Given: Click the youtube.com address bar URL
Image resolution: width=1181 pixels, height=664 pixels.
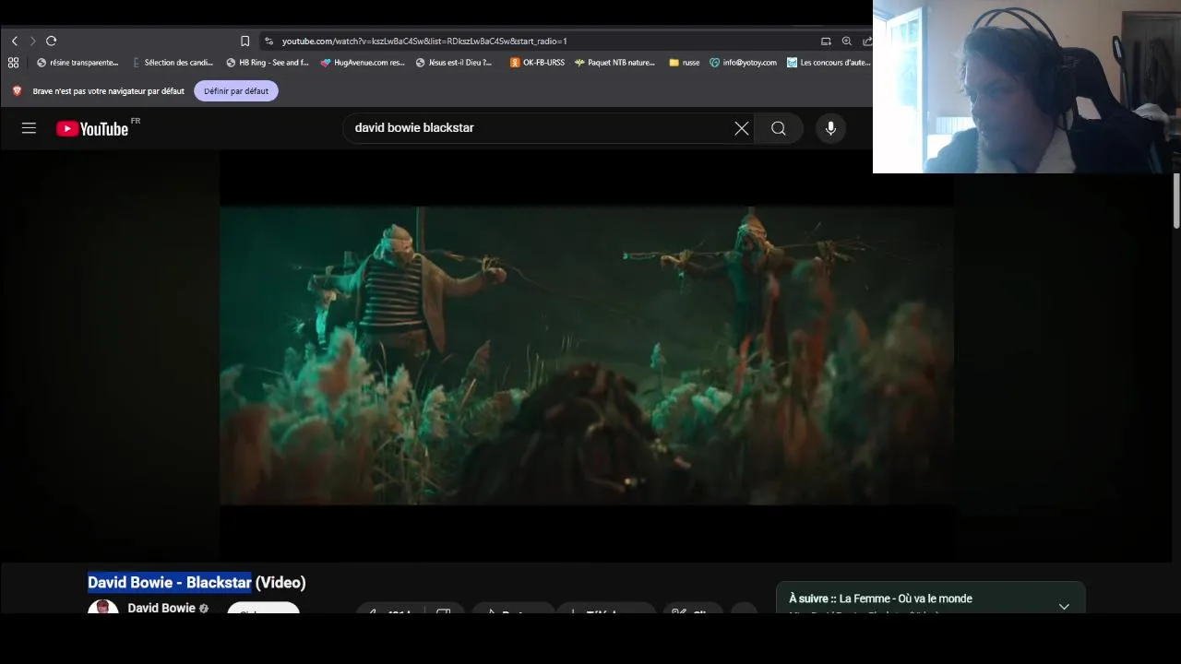Looking at the screenshot, I should click(424, 41).
